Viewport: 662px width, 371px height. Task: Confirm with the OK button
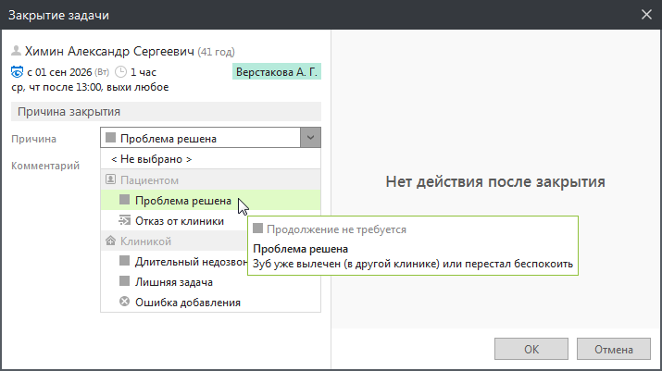click(531, 349)
